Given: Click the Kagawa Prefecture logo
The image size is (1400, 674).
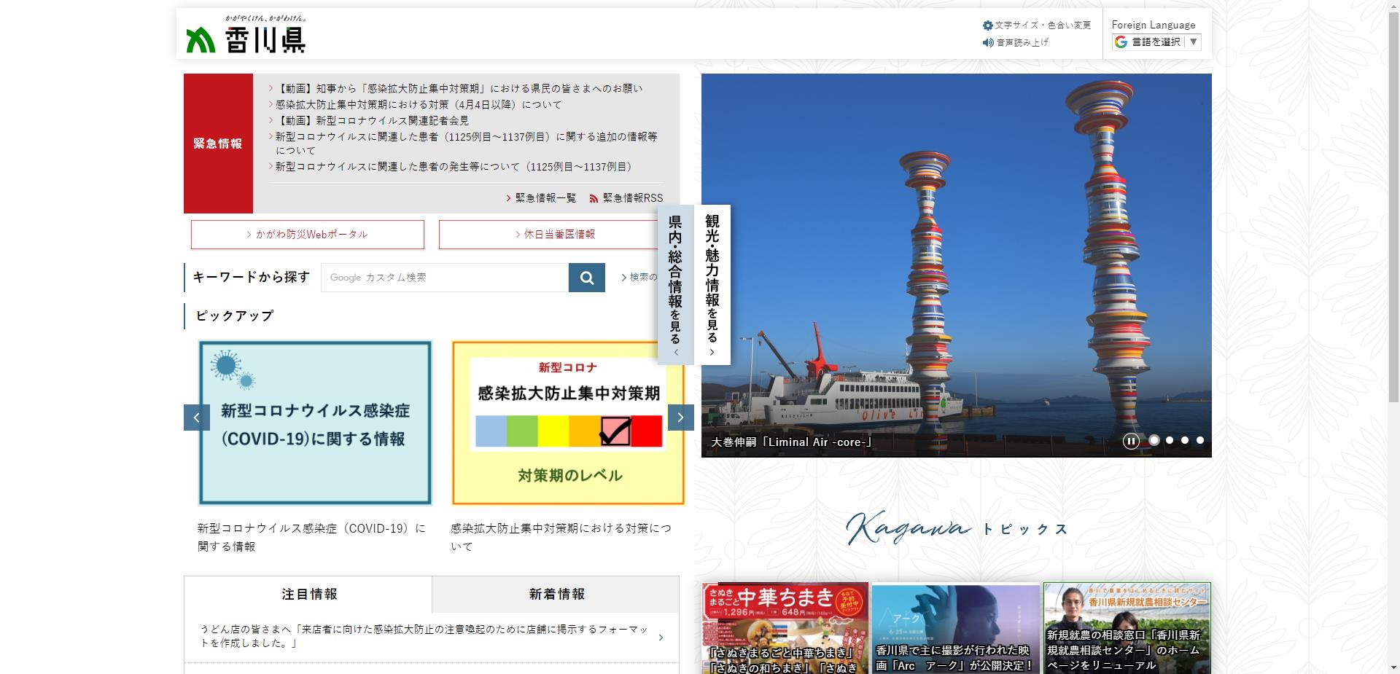Looking at the screenshot, I should 246,35.
